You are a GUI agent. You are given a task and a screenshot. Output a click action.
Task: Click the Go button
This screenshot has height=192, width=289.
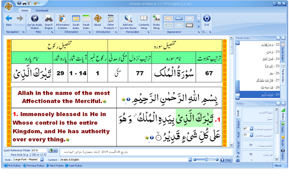pos(53,151)
